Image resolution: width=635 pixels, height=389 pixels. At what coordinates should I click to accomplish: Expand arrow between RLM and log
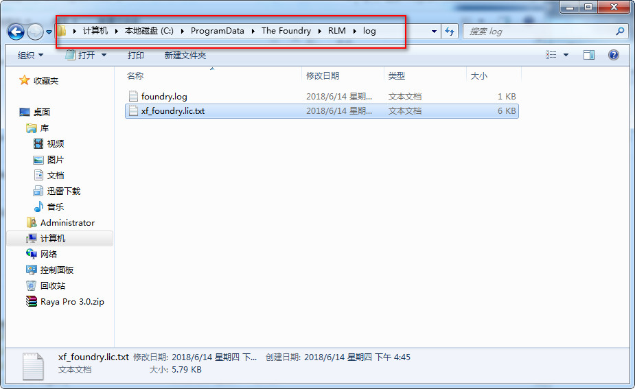tap(354, 31)
